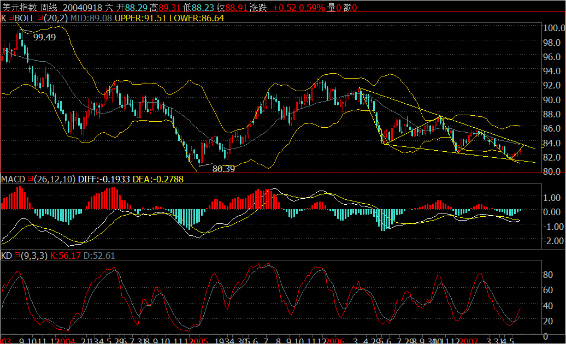Click the UPPER:91.51 value
566x344 pixels.
pyautogui.click(x=140, y=18)
